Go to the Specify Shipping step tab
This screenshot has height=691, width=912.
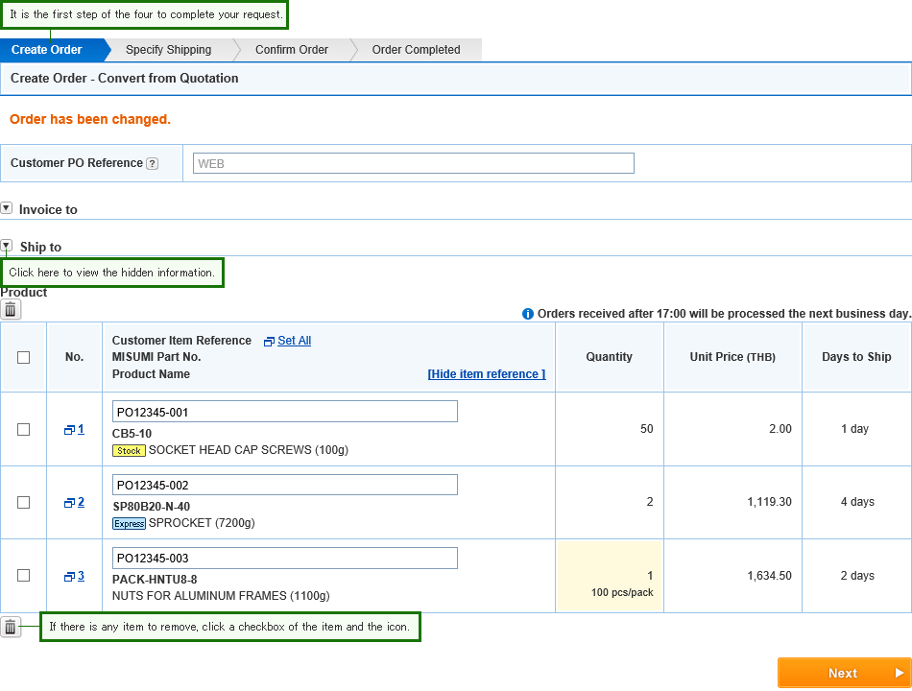click(169, 50)
